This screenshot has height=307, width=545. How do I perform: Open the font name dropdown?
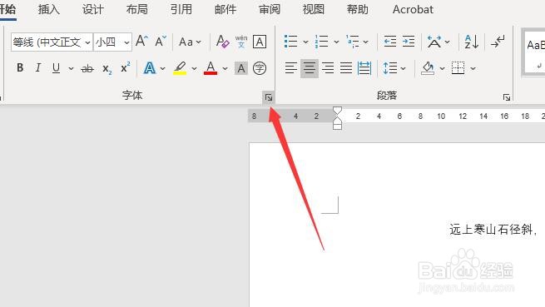(87, 42)
